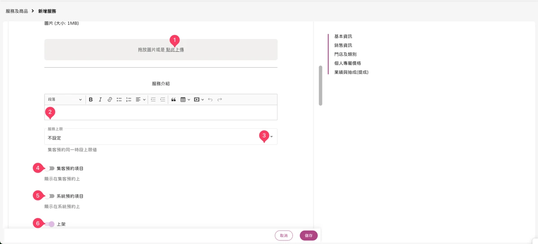The height and width of the screenshot is (244, 538).
Task: Click the 新增服務 breadcrumb text
Action: coord(47,11)
